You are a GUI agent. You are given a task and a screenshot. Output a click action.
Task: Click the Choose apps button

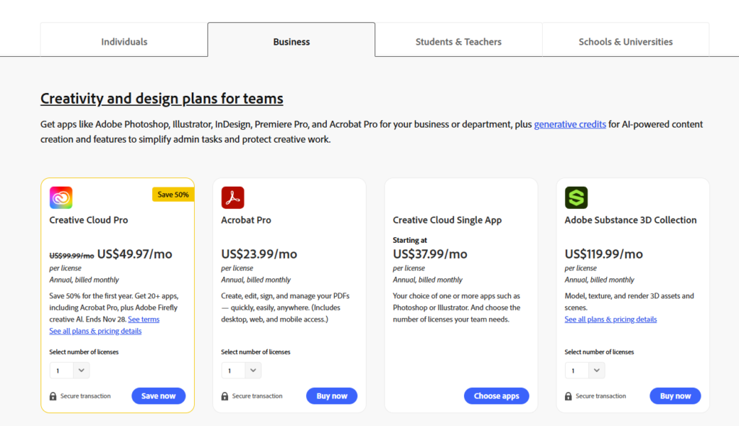click(496, 396)
